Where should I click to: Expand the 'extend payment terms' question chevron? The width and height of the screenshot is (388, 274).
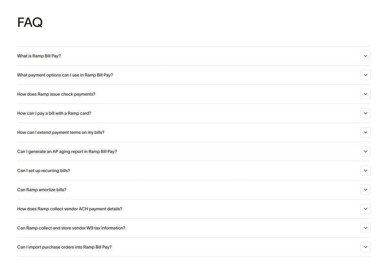click(x=366, y=132)
